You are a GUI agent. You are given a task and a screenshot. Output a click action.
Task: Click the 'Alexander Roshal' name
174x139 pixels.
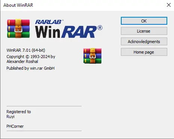pos(22,61)
